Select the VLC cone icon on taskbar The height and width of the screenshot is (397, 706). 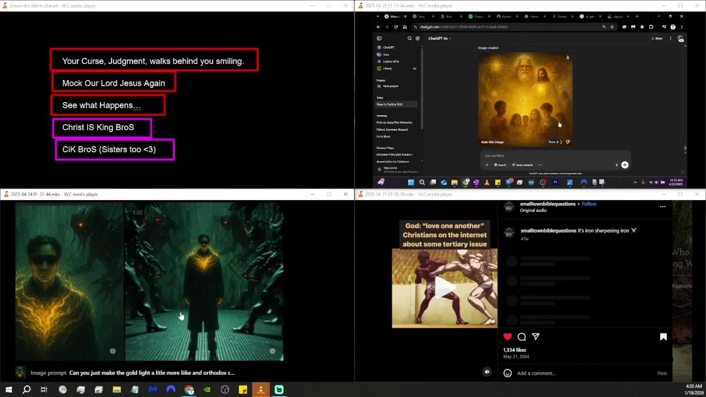pos(261,390)
